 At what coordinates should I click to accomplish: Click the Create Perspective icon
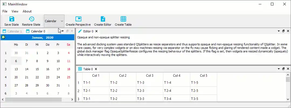coord(78,19)
